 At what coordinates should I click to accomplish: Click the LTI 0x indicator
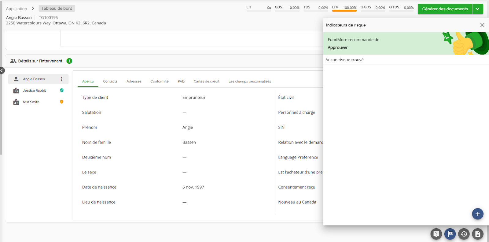click(259, 8)
